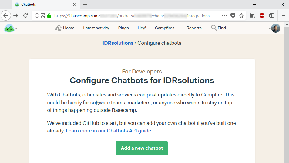Viewport: 289px width, 163px height.
Task: Open Latest activity
Action: [x=96, y=28]
